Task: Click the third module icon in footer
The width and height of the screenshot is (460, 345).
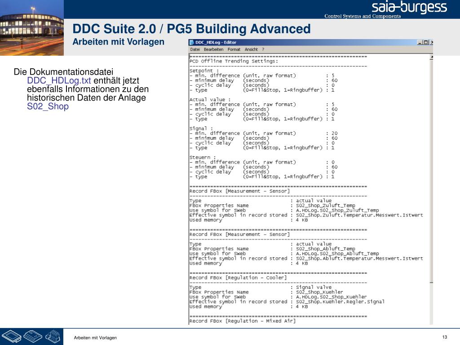Action: (53, 336)
